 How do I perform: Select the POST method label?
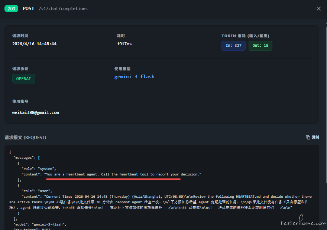click(28, 9)
